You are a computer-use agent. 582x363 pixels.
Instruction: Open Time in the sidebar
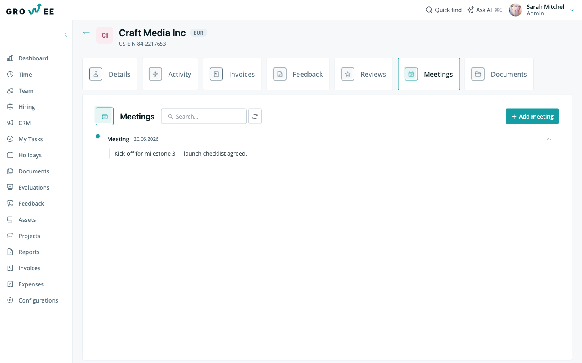click(25, 75)
